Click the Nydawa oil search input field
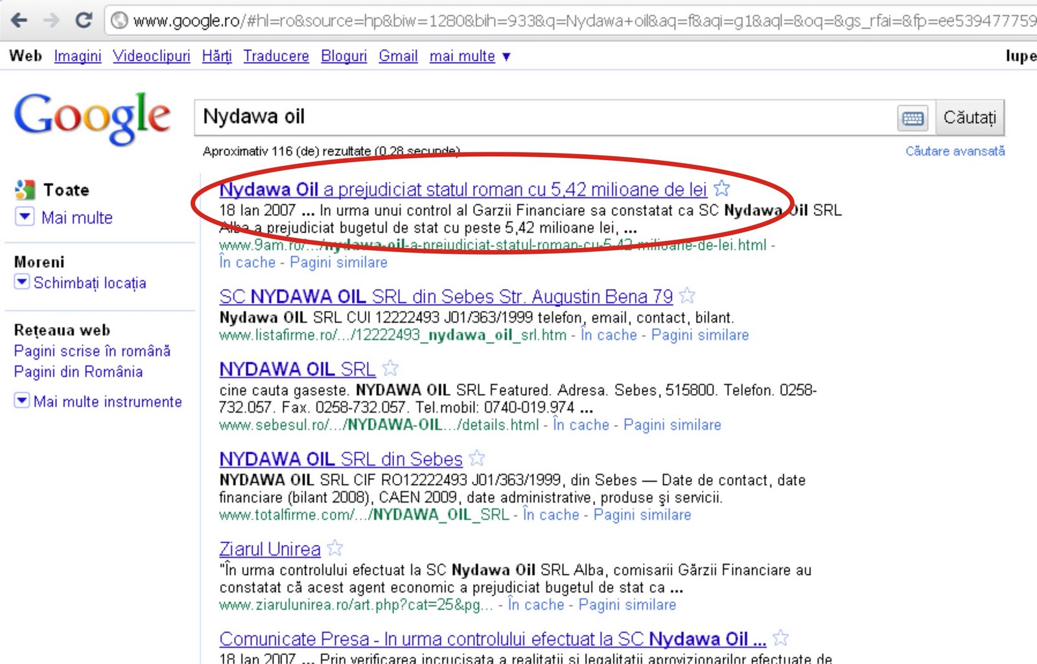Viewport: 1037px width, 664px height. tap(544, 117)
